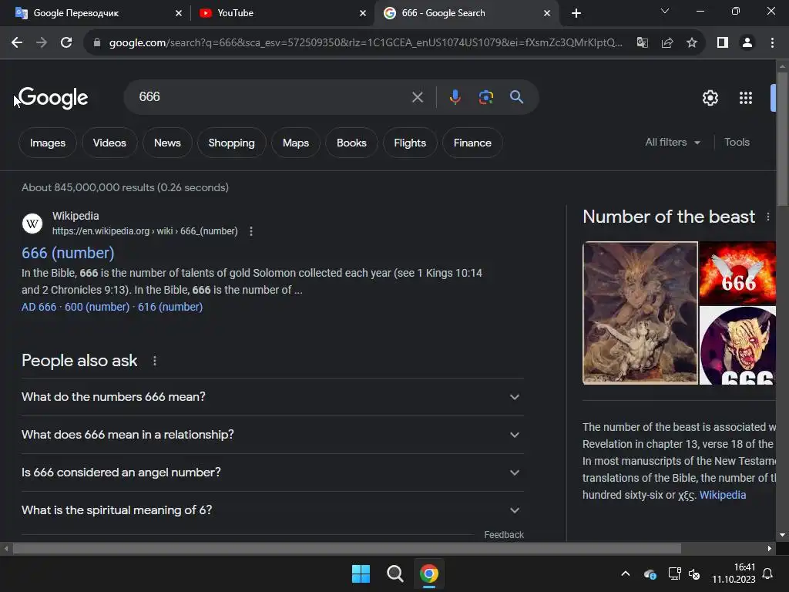Open the Chrome profile icon

coord(747,43)
